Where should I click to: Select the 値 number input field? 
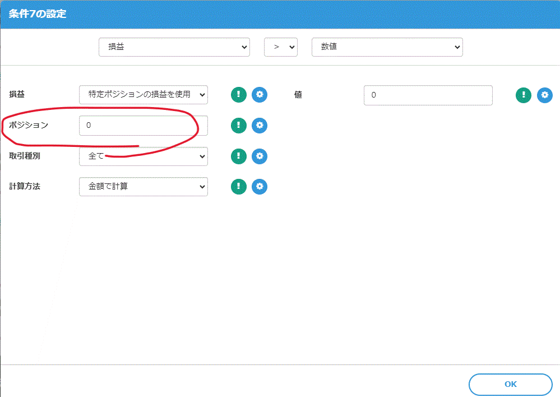pyautogui.click(x=428, y=95)
